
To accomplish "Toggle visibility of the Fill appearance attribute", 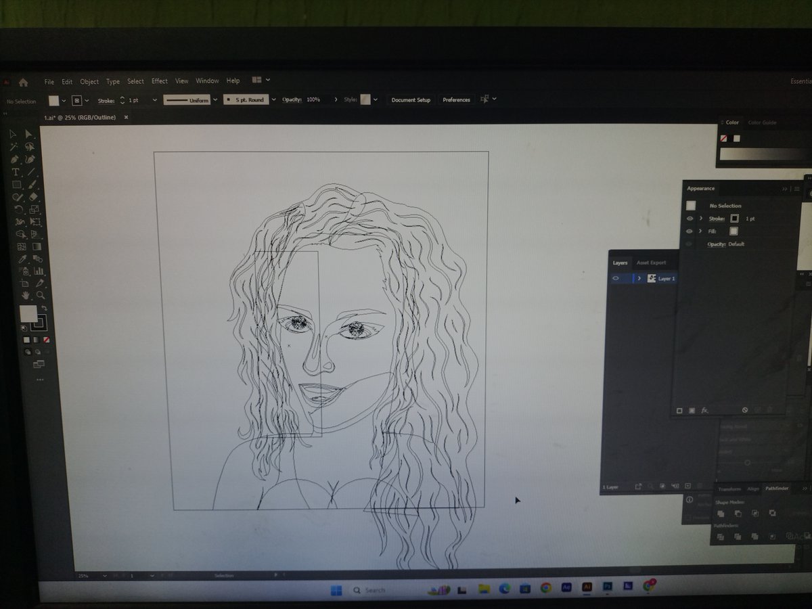I will [x=690, y=231].
